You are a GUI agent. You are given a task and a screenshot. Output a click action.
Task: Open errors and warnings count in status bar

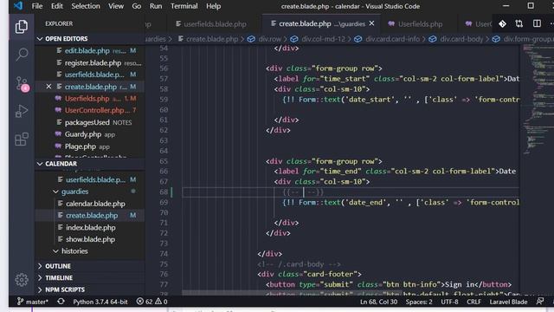point(152,302)
